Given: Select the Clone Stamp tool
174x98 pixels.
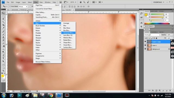Looking at the screenshot, I should [3, 37].
